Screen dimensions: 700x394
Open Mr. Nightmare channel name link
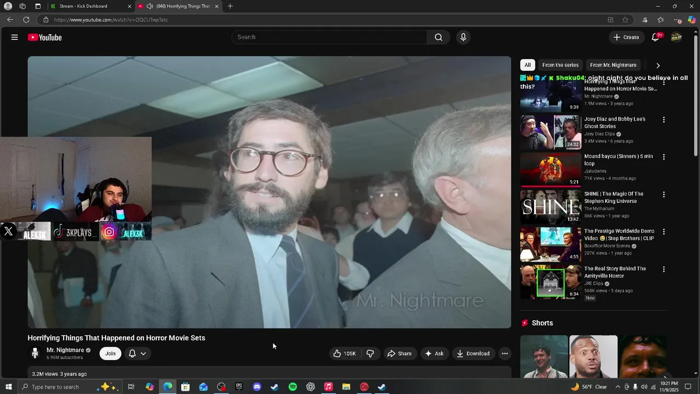[65, 350]
